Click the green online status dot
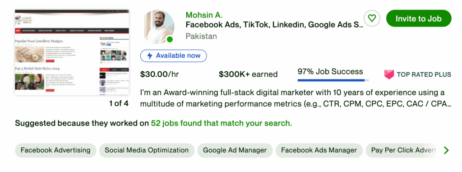 170,39
